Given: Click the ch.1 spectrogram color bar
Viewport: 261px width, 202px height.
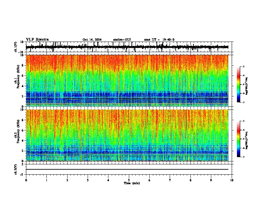Looking at the screenshot, I should [x=239, y=84].
